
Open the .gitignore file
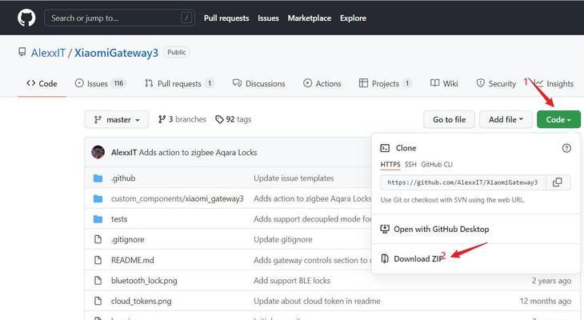point(128,239)
